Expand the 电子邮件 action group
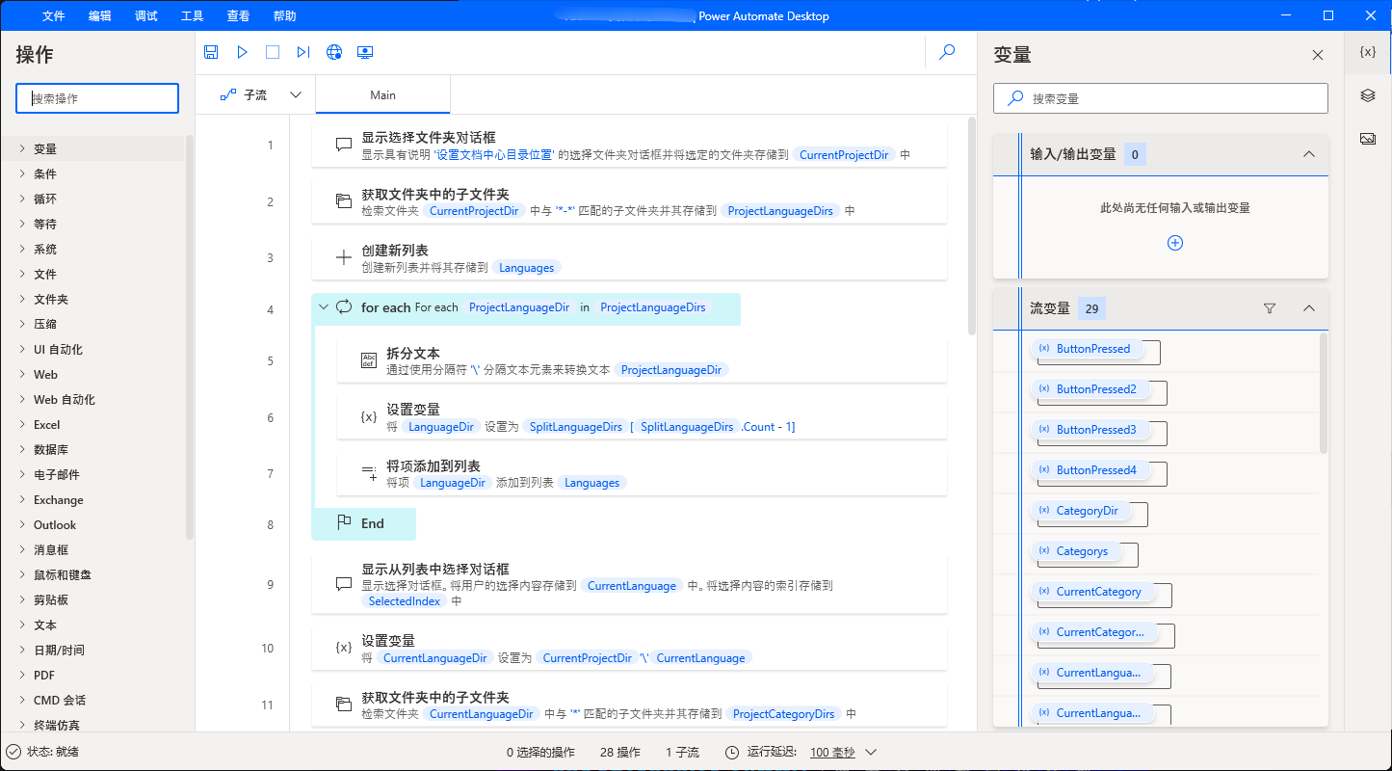Image resolution: width=1392 pixels, height=771 pixels. [x=21, y=474]
